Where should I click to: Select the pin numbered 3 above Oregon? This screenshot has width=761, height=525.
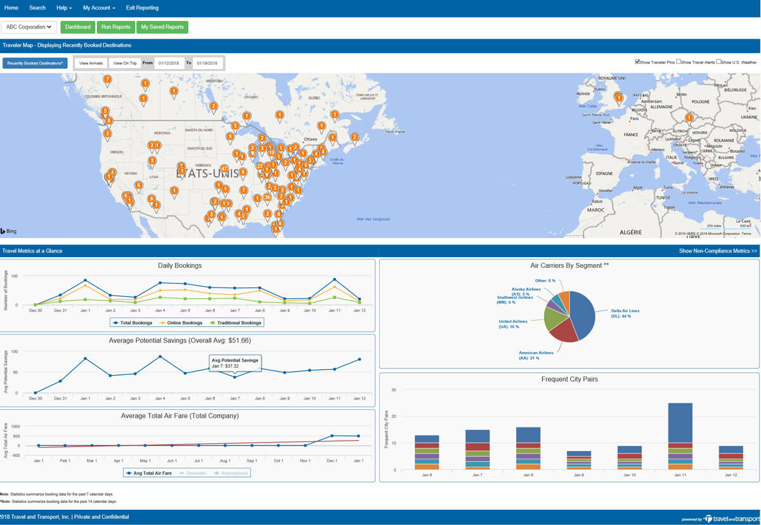point(107,134)
